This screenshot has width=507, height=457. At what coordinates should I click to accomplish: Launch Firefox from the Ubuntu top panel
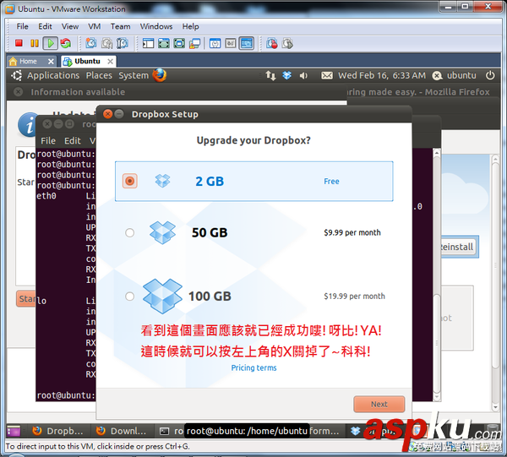pos(160,75)
